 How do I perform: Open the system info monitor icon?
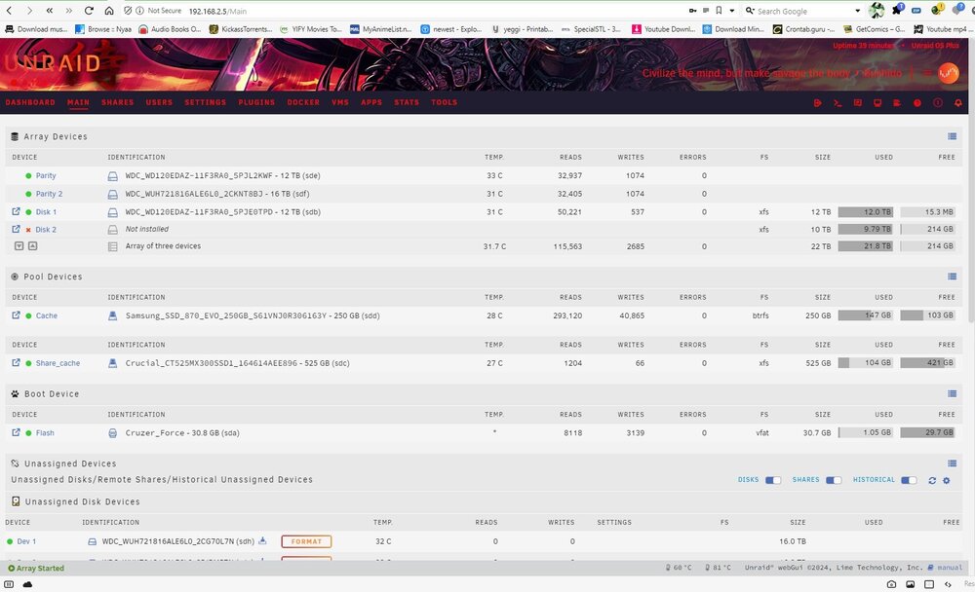click(x=877, y=103)
